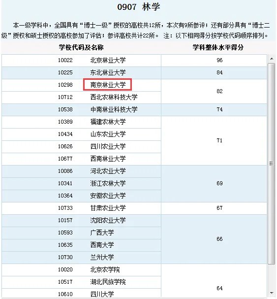Select school code 10341
The height and width of the screenshot is (299, 277).
click(65, 183)
